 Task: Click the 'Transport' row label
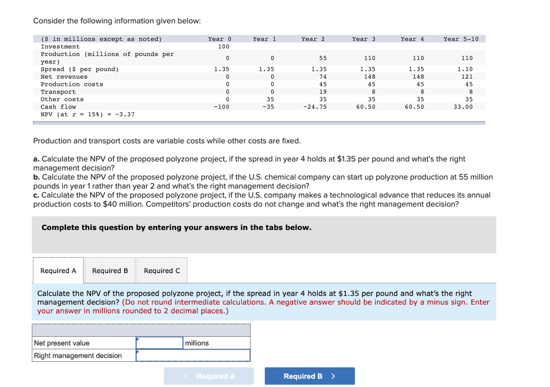[58, 92]
